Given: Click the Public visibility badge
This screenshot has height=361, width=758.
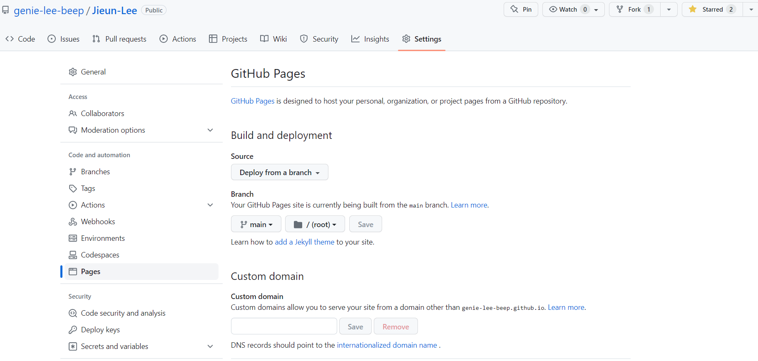Looking at the screenshot, I should tap(154, 10).
